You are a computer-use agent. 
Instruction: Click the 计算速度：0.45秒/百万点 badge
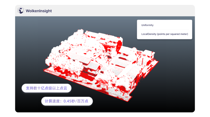pos(67,101)
